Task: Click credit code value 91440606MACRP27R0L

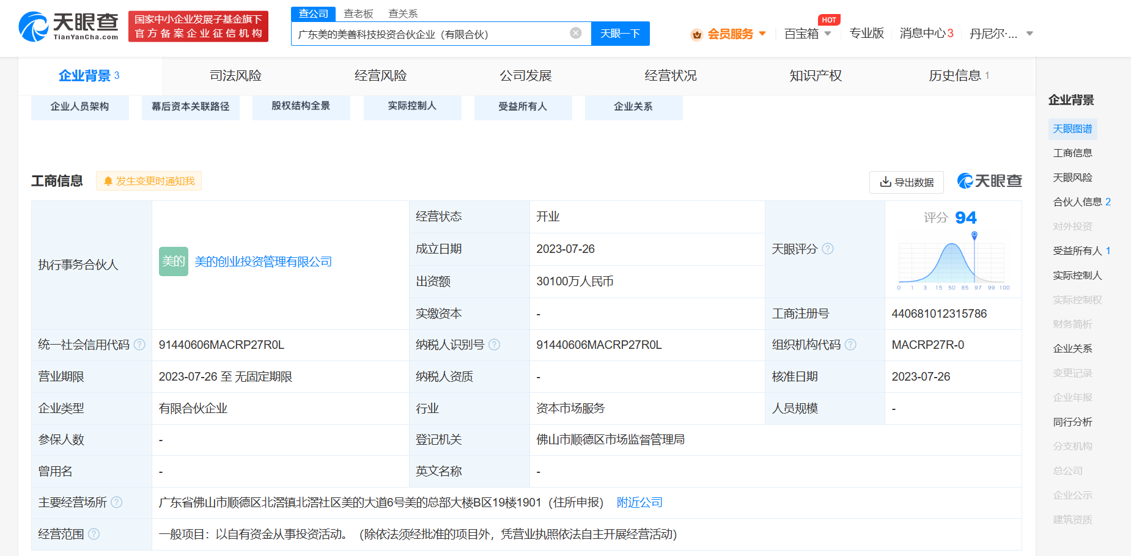Action: point(221,345)
